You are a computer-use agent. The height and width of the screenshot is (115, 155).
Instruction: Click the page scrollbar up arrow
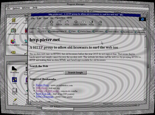click(x=145, y=36)
